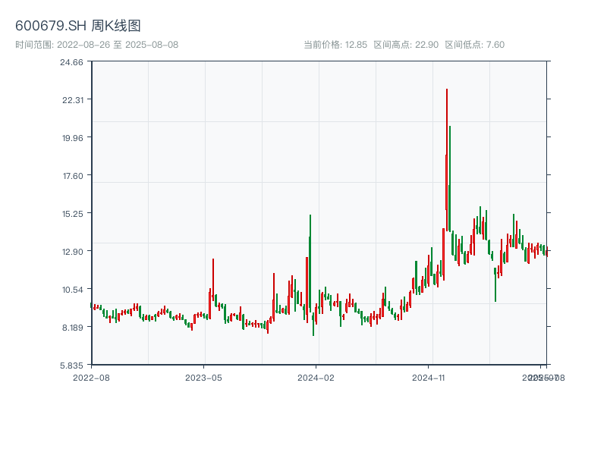This screenshot has height=455, width=607.
Task: Click the 600679.SH 周K线图 chart title
Action: click(x=78, y=26)
